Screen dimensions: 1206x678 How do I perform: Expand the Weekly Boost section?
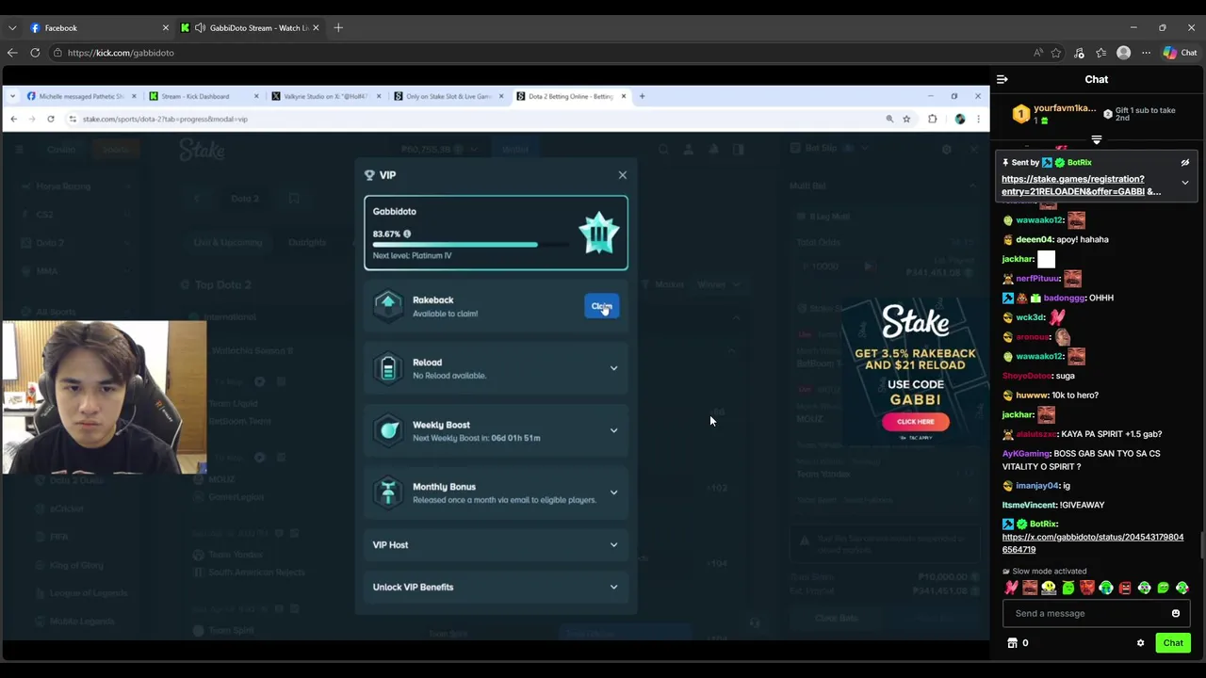613,430
